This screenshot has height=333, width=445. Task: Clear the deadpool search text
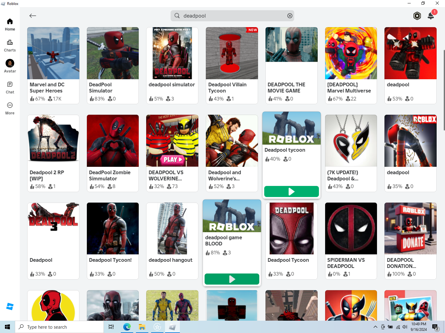[290, 16]
